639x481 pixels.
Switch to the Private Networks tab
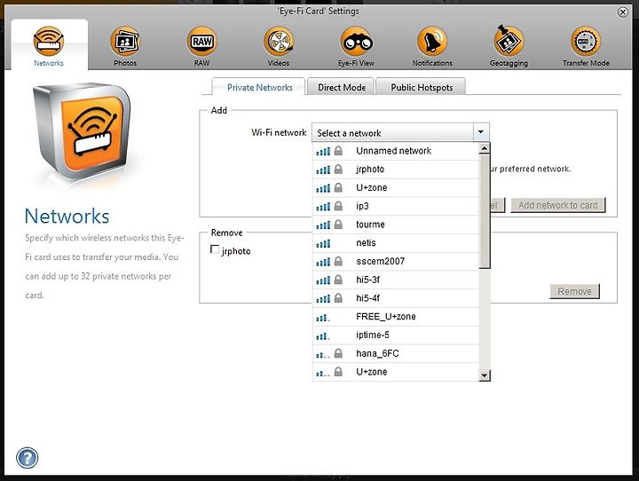[x=259, y=87]
